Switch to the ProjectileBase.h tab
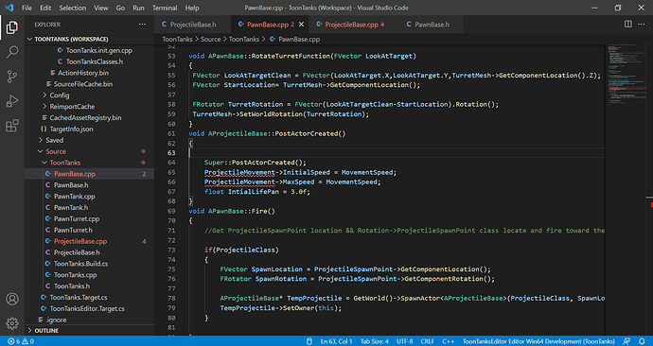653x346 pixels. pos(193,25)
